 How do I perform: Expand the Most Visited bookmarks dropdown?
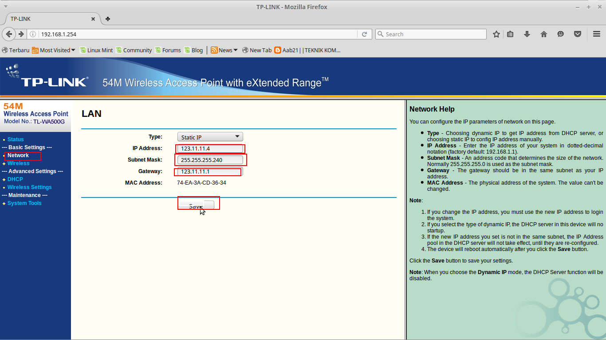pyautogui.click(x=54, y=50)
